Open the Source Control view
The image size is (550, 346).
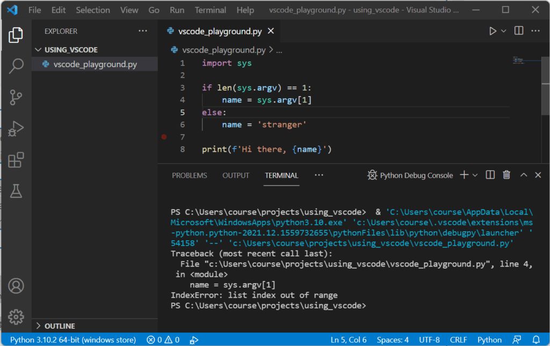point(16,97)
